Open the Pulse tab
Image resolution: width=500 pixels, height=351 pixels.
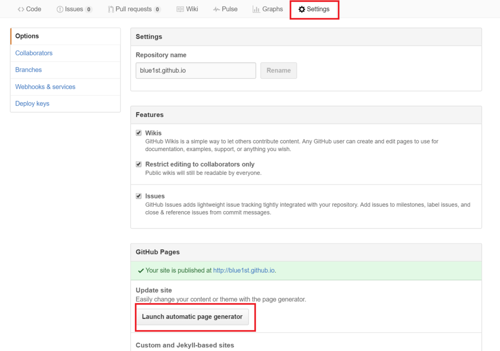coord(226,9)
